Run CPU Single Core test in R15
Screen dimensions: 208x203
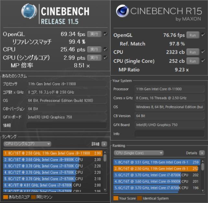point(193,61)
